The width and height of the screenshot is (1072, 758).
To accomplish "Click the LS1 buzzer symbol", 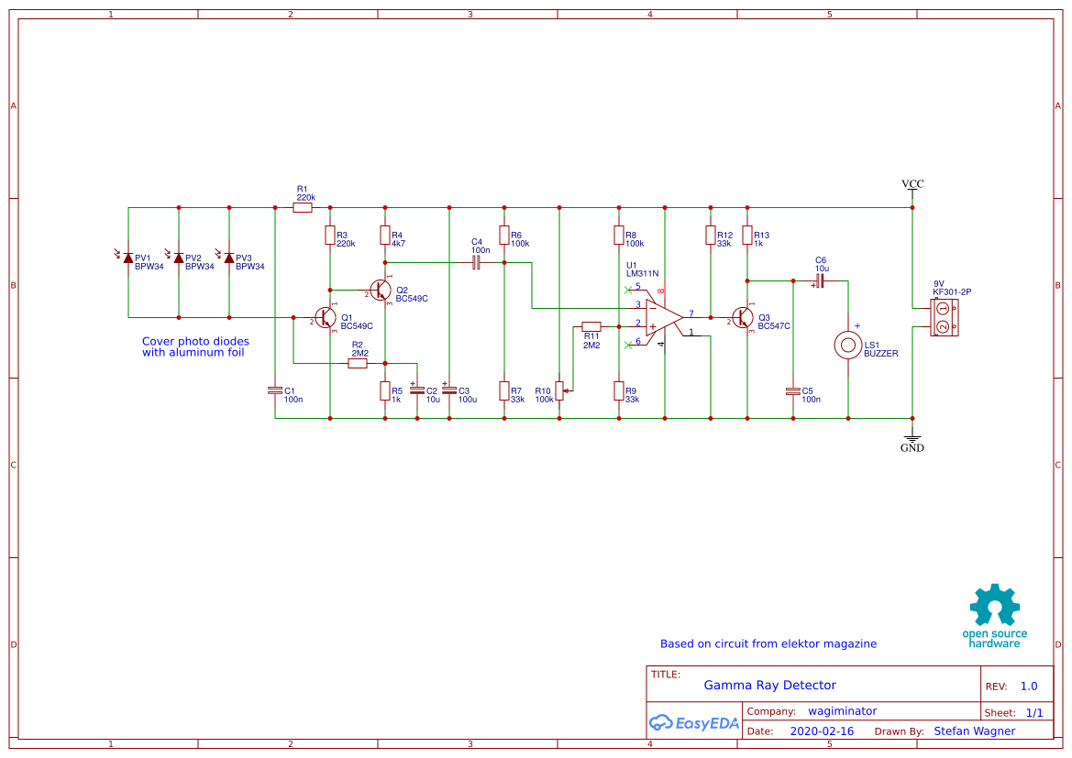I will (847, 346).
